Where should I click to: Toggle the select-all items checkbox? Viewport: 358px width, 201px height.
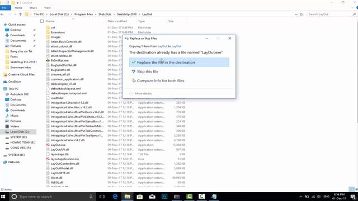coord(42,21)
